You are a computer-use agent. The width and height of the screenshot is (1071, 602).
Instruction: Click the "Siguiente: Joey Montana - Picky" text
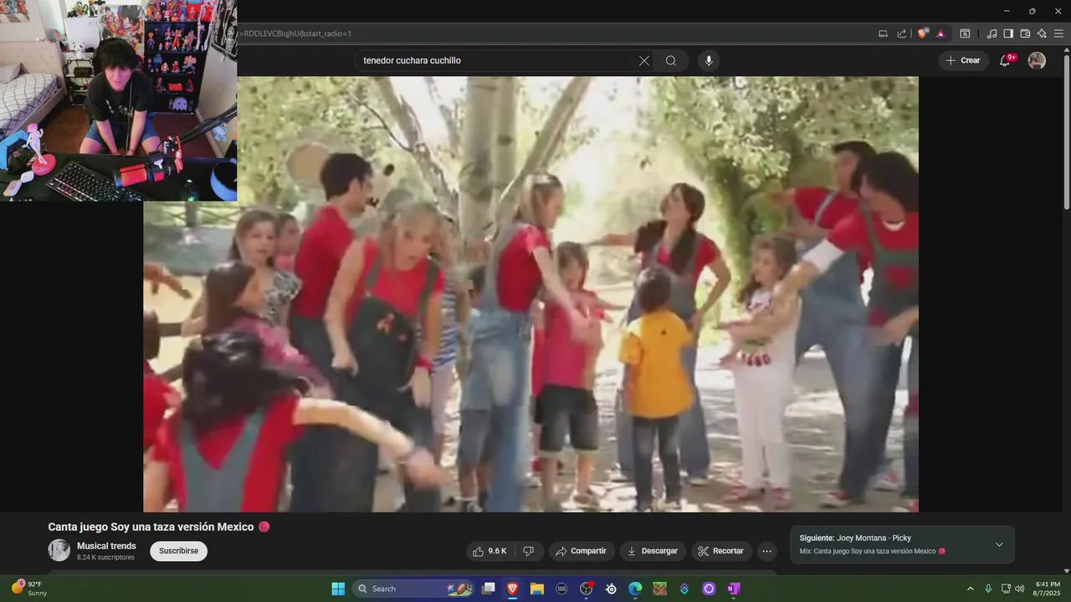855,538
